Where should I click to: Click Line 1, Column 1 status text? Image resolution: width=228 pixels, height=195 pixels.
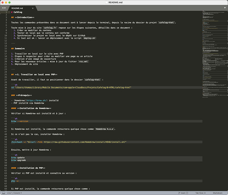point(15,193)
